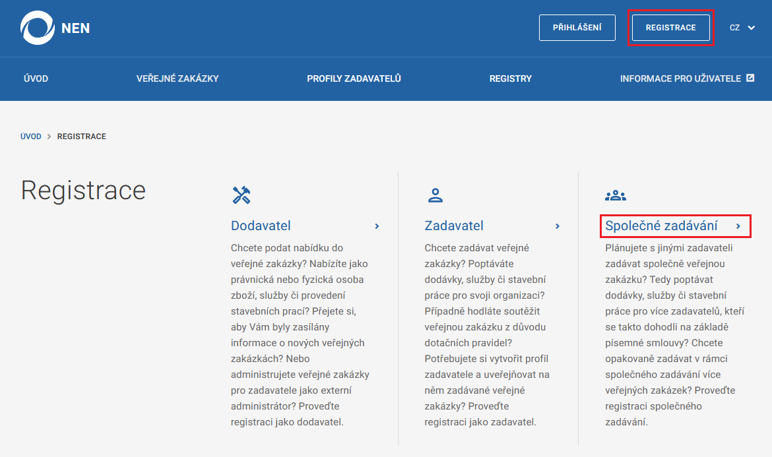This screenshot has width=772, height=457.
Task: Click the external link icon beside Informace pro uživatele
Action: coord(750,78)
